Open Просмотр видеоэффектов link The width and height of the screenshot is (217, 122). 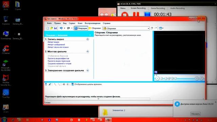(58, 58)
